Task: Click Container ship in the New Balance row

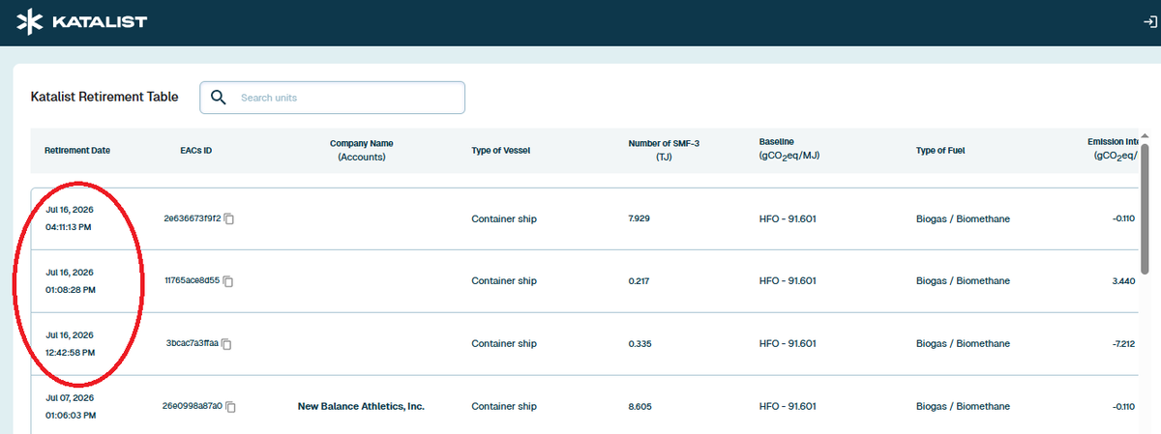Action: (504, 407)
